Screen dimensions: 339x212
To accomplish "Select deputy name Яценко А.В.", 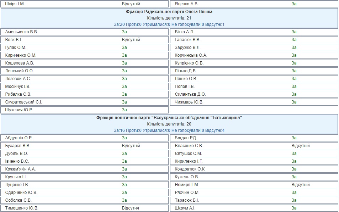I will pyautogui.click(x=187, y=4).
